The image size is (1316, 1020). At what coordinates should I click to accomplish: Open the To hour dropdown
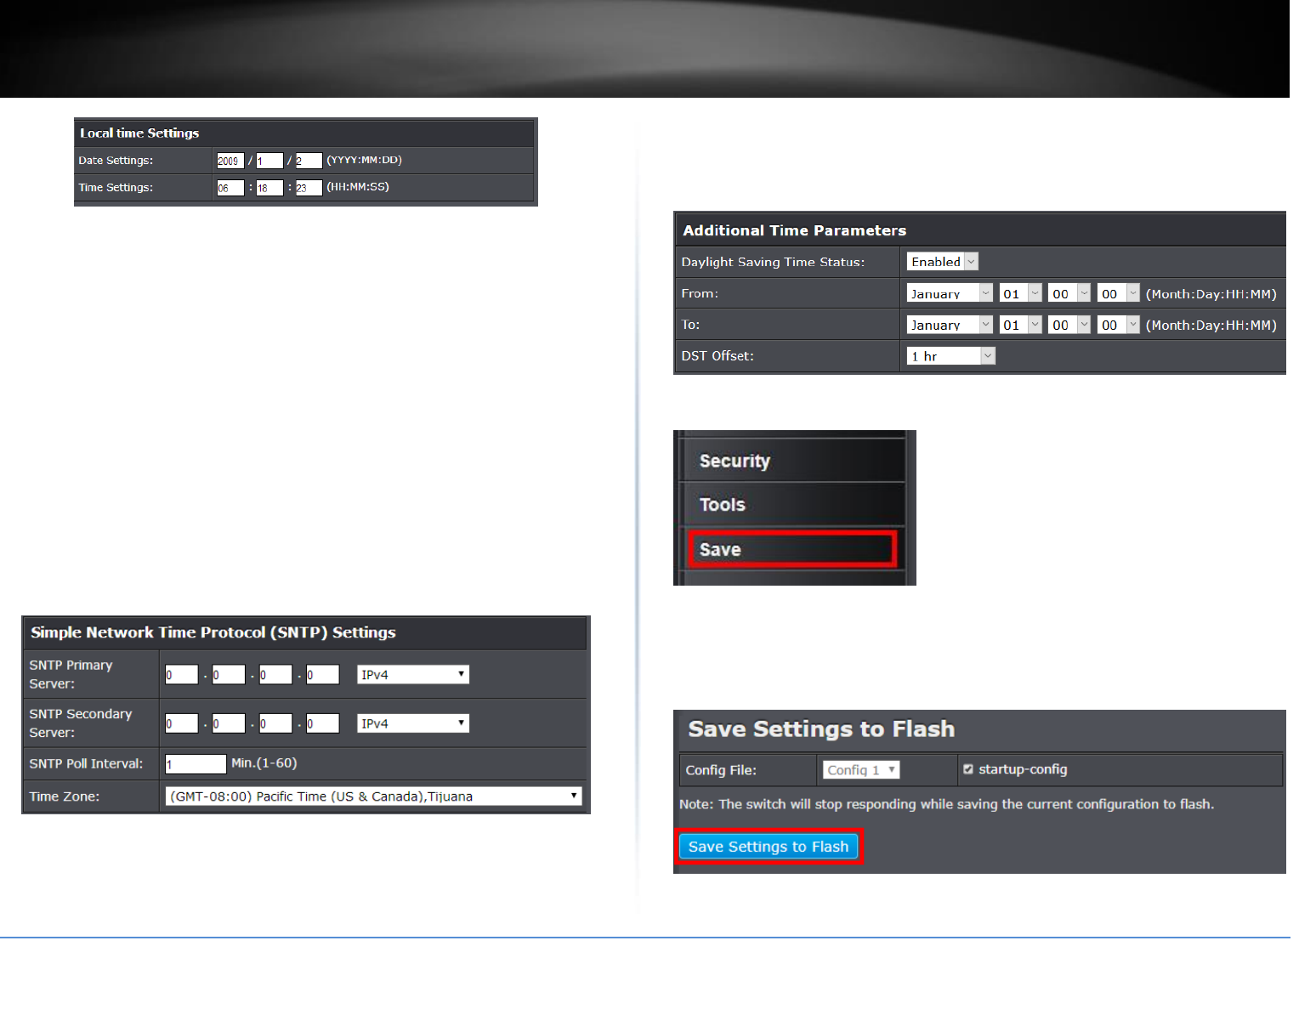pyautogui.click(x=1069, y=325)
